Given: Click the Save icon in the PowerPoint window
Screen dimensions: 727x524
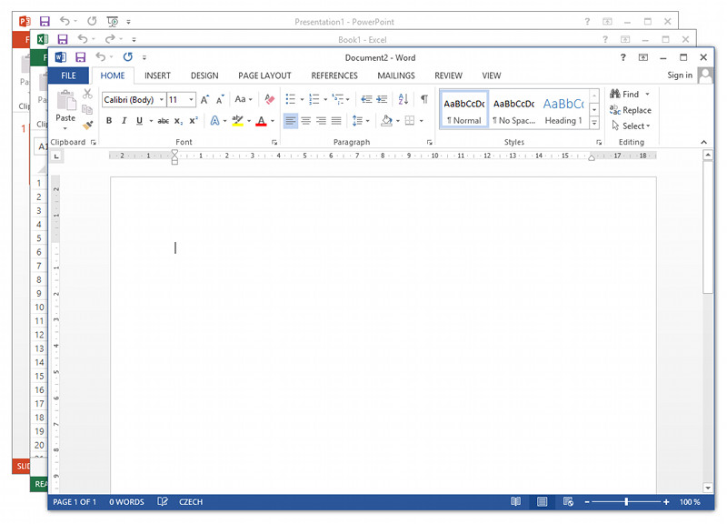Looking at the screenshot, I should [x=45, y=21].
